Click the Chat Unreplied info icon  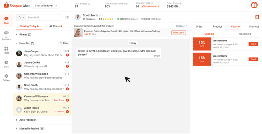point(152,3)
